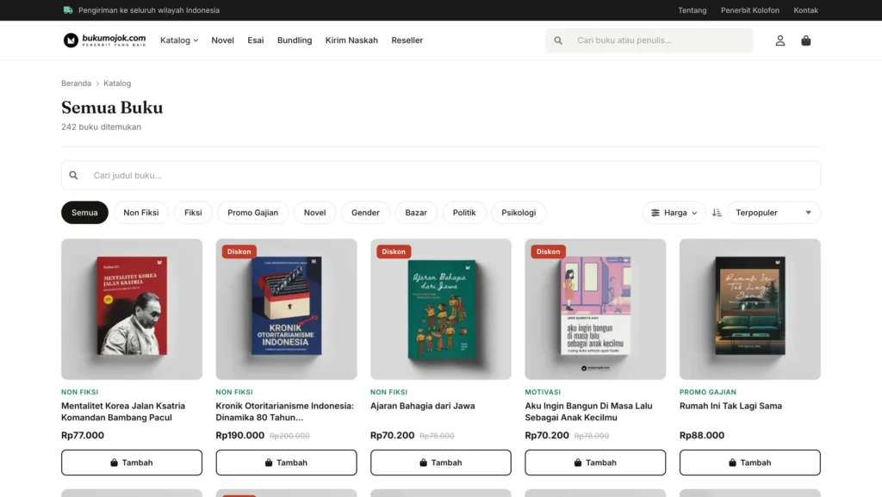Open the Terpopuler sort dropdown

pyautogui.click(x=773, y=213)
